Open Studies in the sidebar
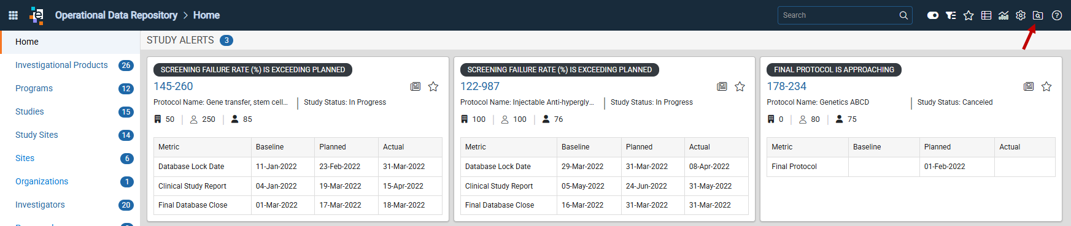Screen dimensions: 1071x226 (x=29, y=111)
